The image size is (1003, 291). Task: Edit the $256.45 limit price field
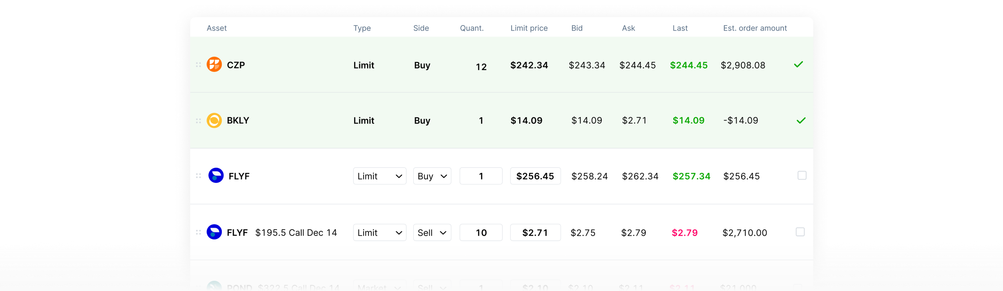pyautogui.click(x=535, y=176)
